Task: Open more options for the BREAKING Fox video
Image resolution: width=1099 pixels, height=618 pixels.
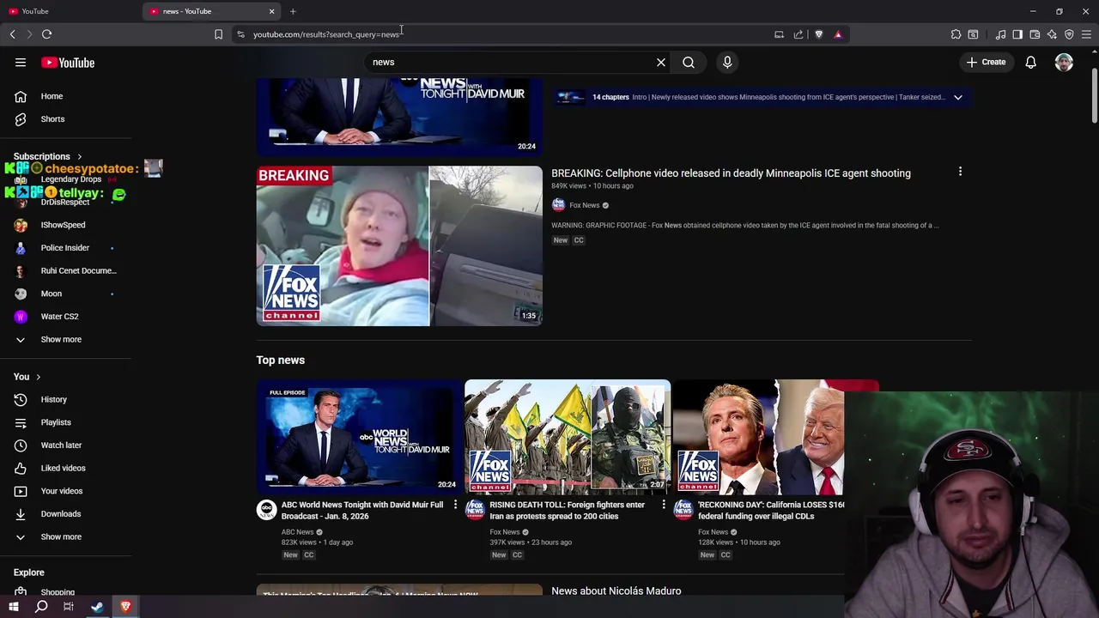Action: click(960, 172)
